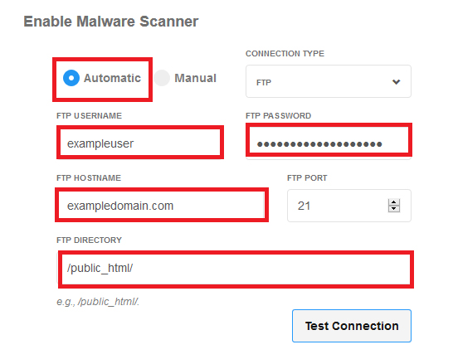
Task: Click the 'FTP HOSTNAME' field label
Action: [x=89, y=177]
